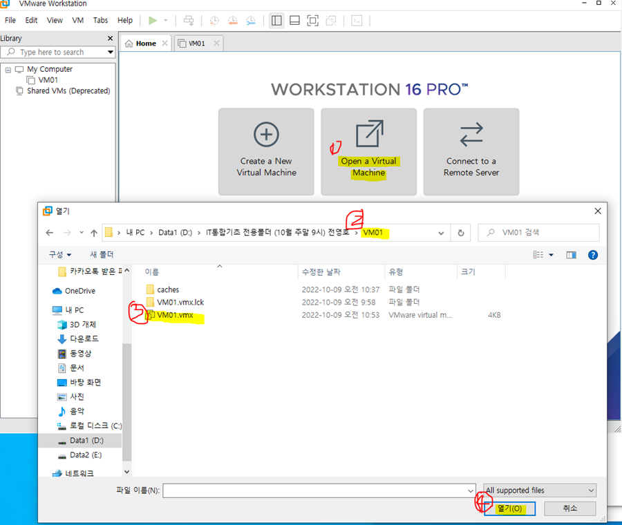Open the power options dropdown arrow beside play
Viewport: 622px width, 525px height.
point(166,20)
